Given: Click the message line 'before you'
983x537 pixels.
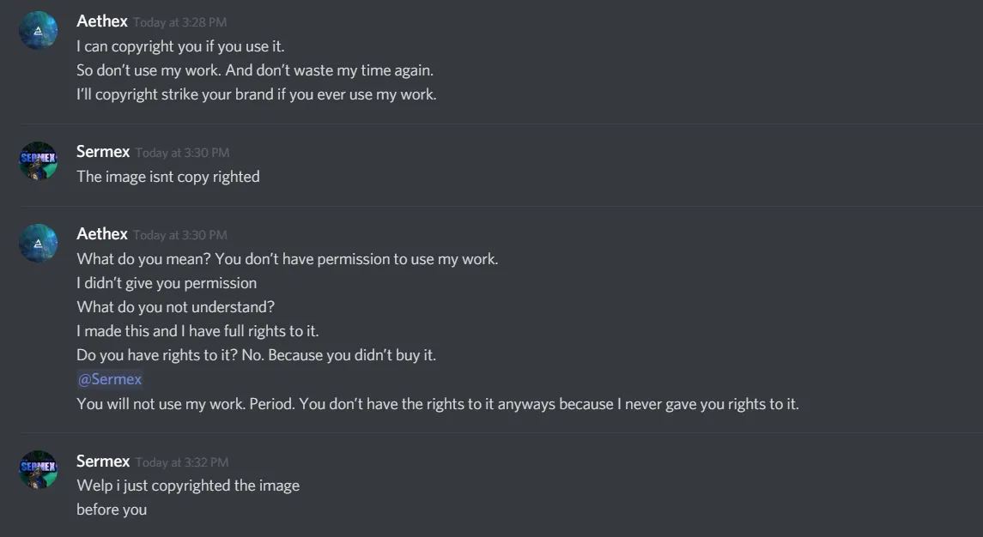Looking at the screenshot, I should pyautogui.click(x=112, y=510).
